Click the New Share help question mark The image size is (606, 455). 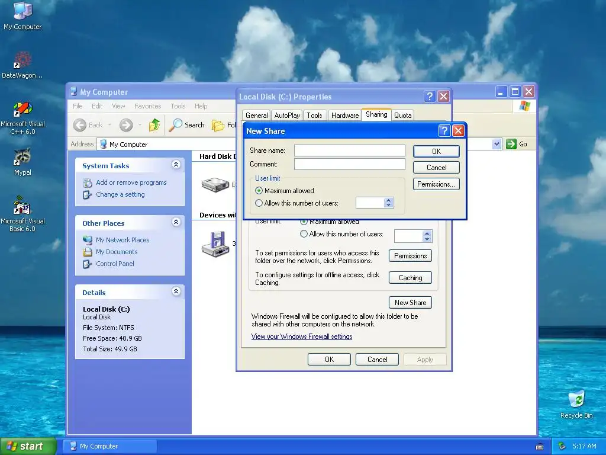point(444,131)
